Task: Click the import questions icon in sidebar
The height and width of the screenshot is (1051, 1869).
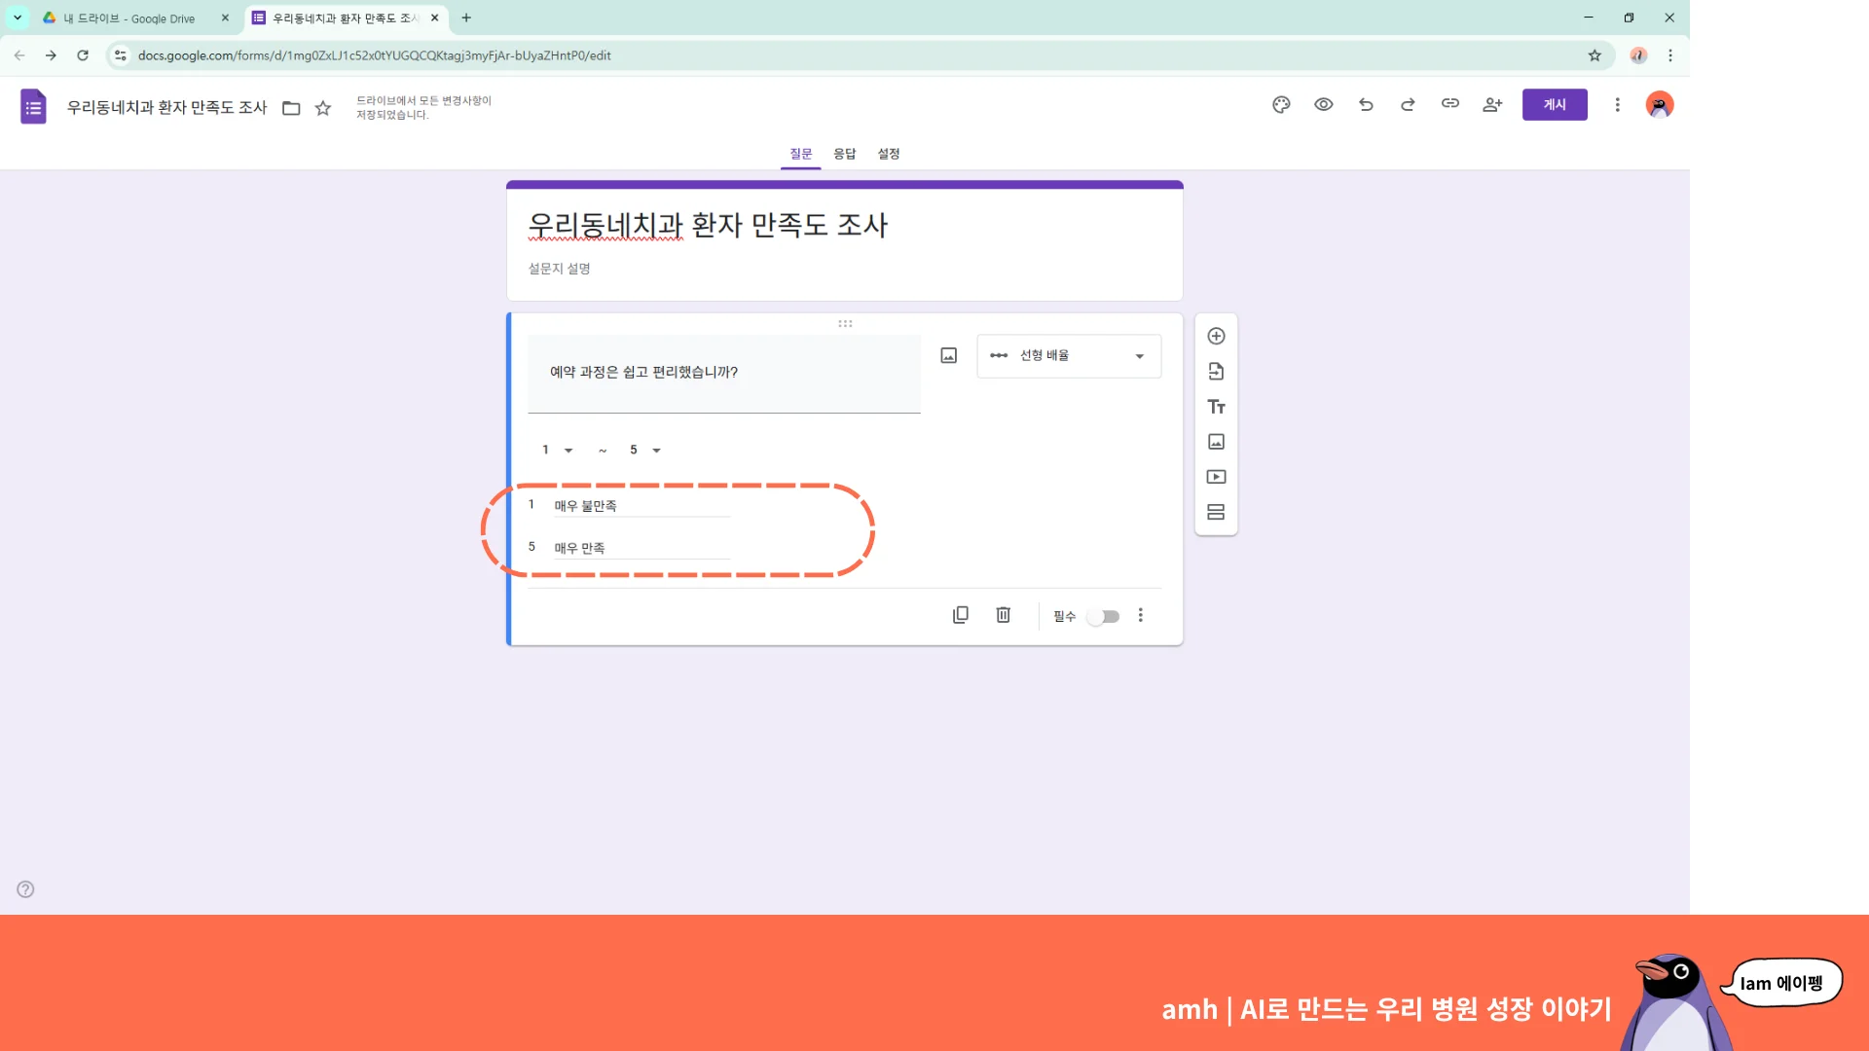Action: point(1216,370)
